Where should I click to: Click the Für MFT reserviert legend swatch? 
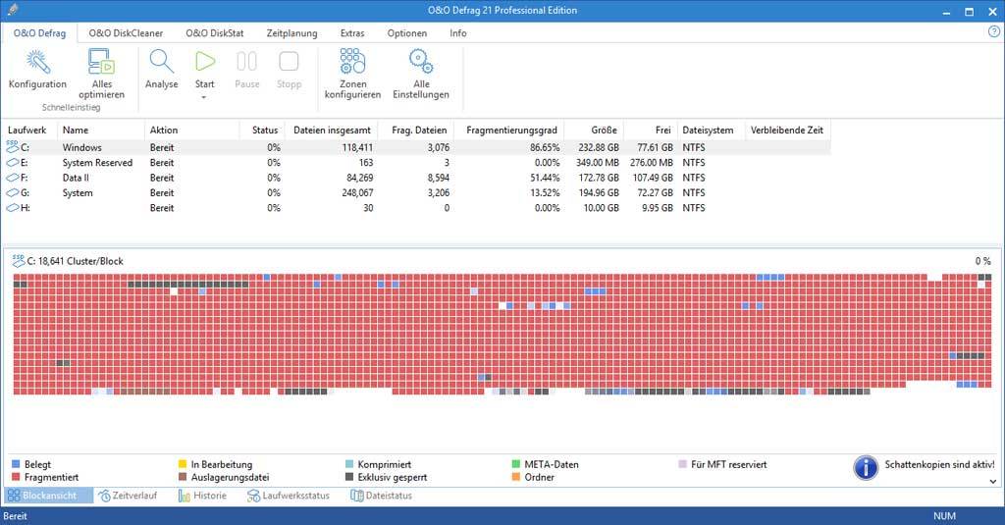click(x=683, y=464)
